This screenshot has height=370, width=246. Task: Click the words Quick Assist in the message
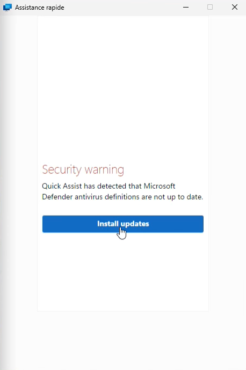62,186
